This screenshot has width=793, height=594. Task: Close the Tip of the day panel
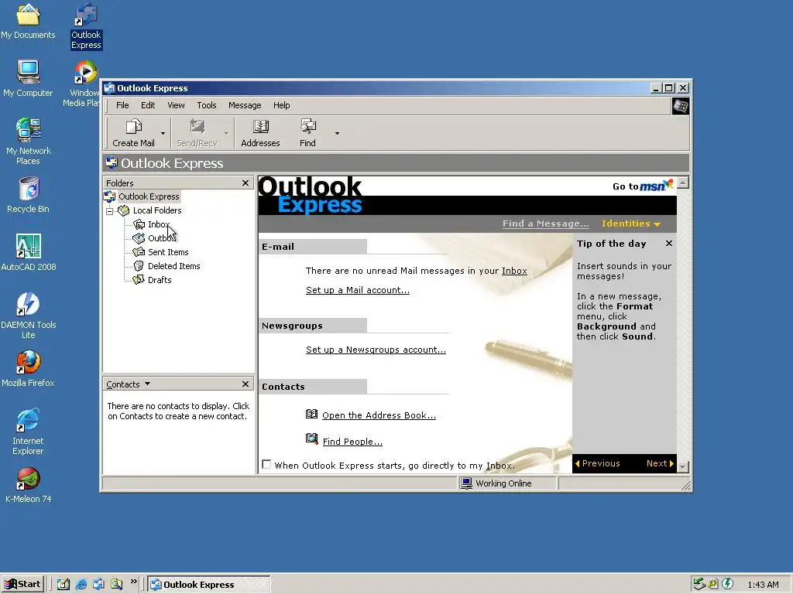[x=669, y=244]
